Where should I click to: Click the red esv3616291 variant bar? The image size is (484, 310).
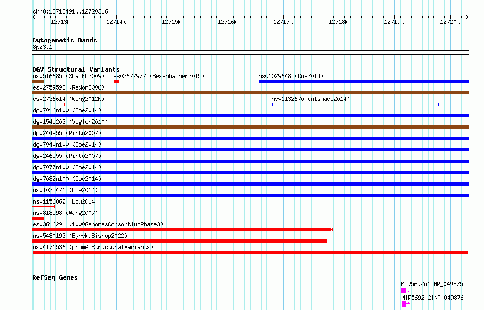(182, 230)
